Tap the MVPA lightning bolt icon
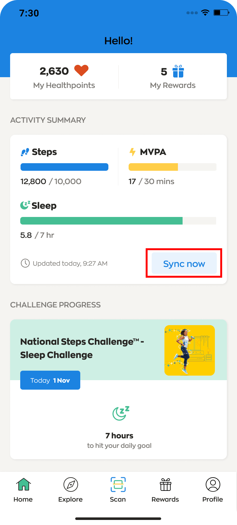 click(x=132, y=152)
